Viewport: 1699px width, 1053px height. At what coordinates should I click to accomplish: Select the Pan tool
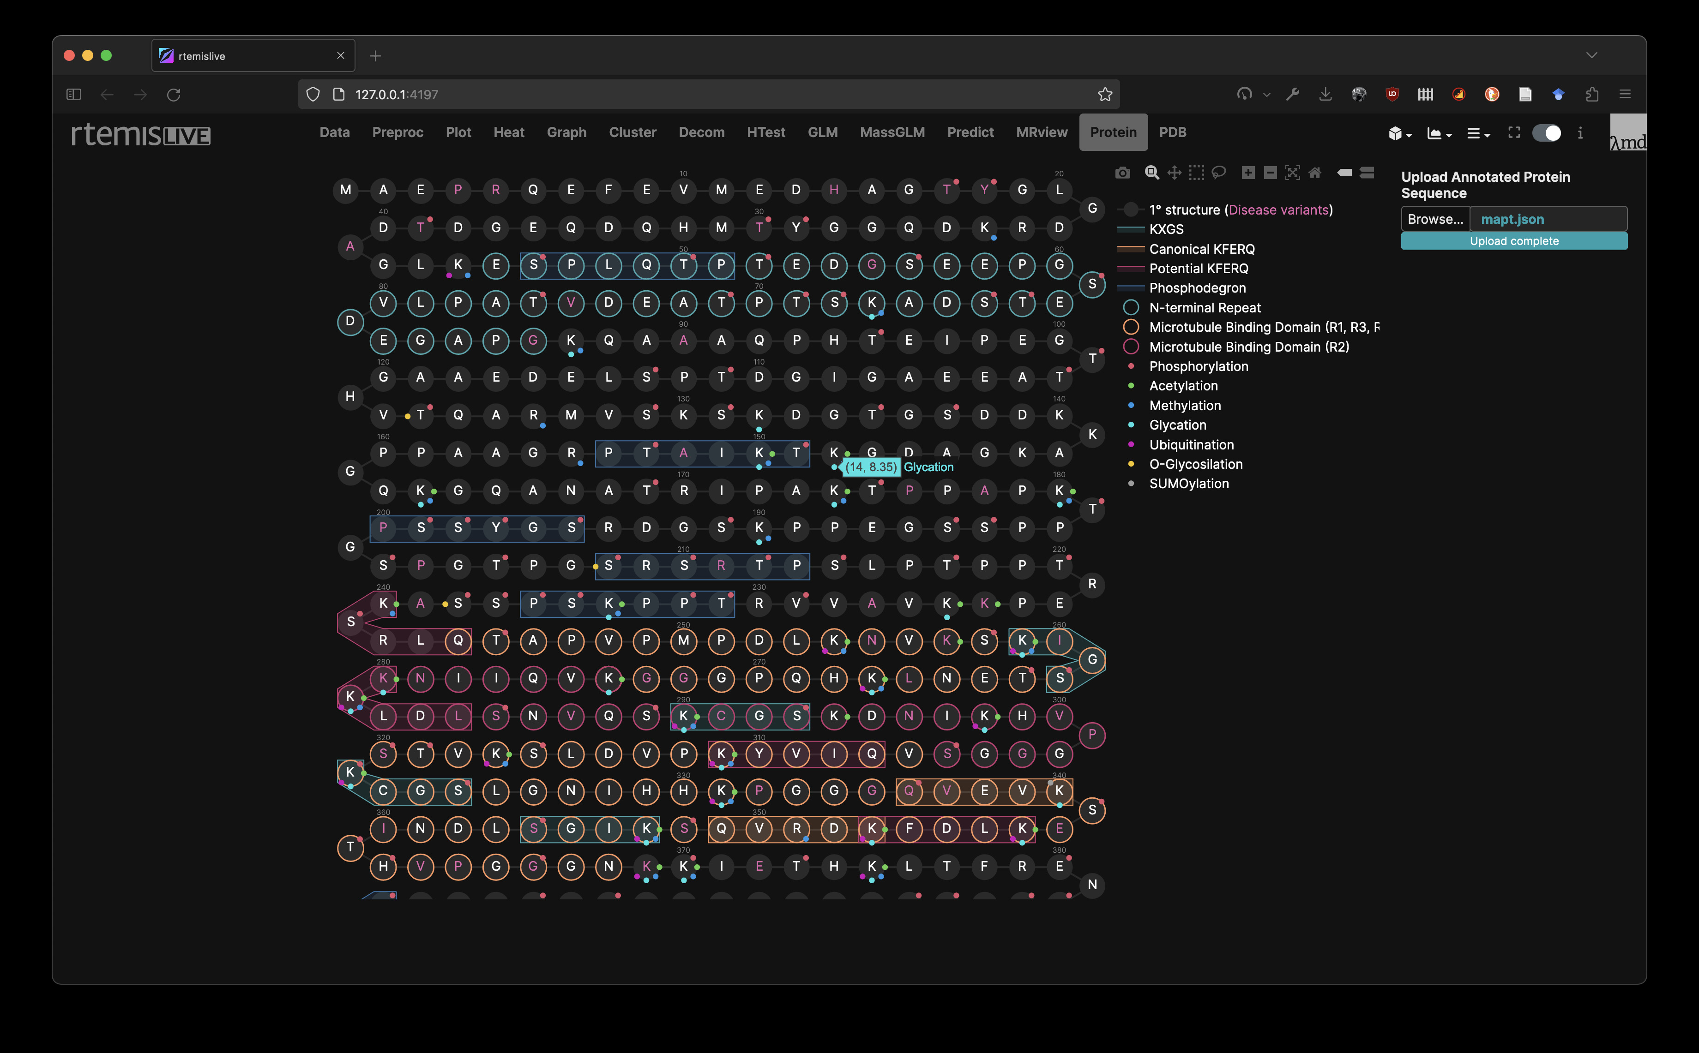(1175, 173)
